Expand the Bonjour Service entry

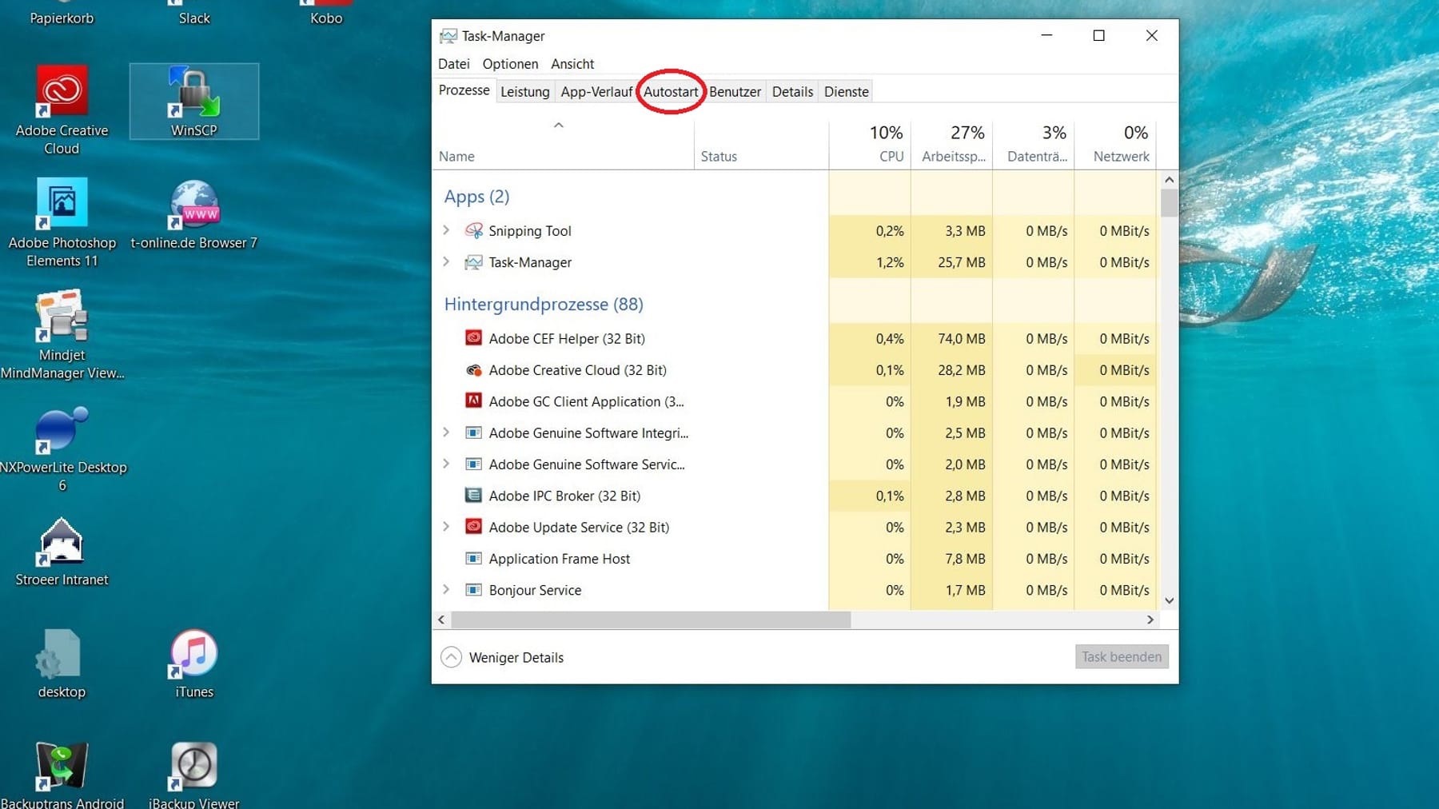coord(446,589)
